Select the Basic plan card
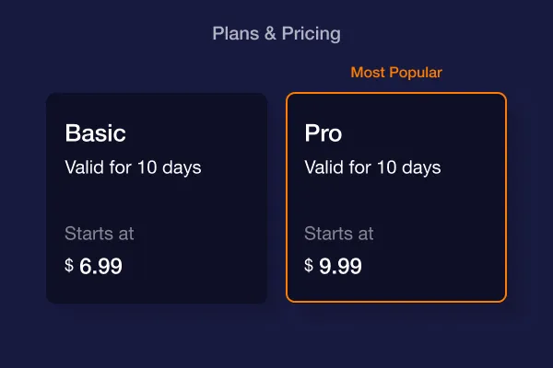The image size is (553, 368). (x=157, y=198)
